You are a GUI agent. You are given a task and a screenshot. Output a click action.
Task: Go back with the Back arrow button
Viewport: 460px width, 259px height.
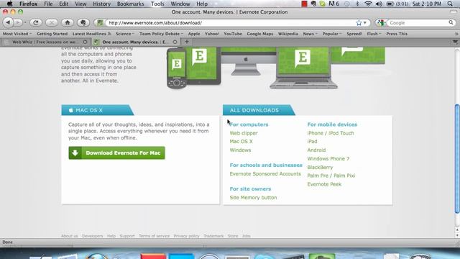8,22
